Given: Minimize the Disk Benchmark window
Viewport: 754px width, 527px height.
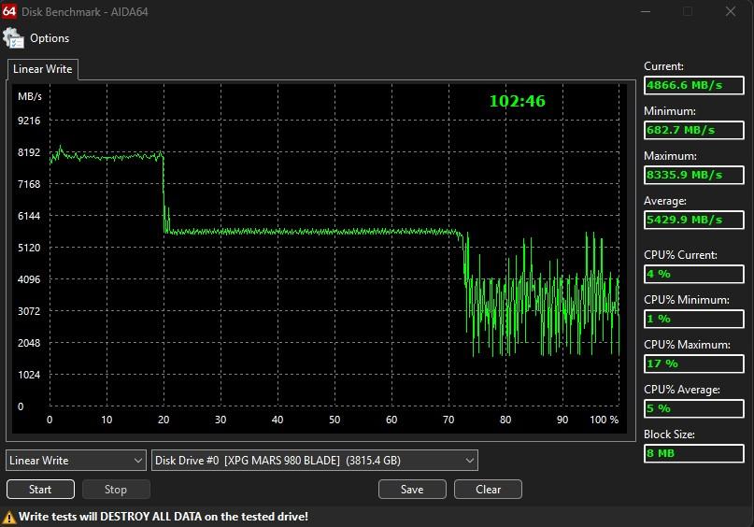Looking at the screenshot, I should coord(646,11).
